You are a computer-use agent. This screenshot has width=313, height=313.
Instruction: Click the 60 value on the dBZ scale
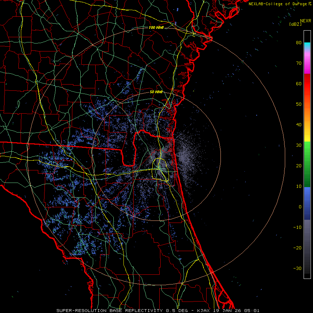(299, 83)
